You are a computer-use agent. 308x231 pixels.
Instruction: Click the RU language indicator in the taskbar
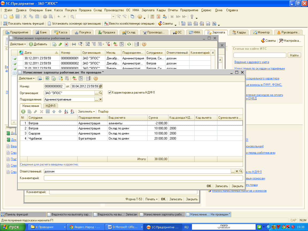(x=186, y=227)
